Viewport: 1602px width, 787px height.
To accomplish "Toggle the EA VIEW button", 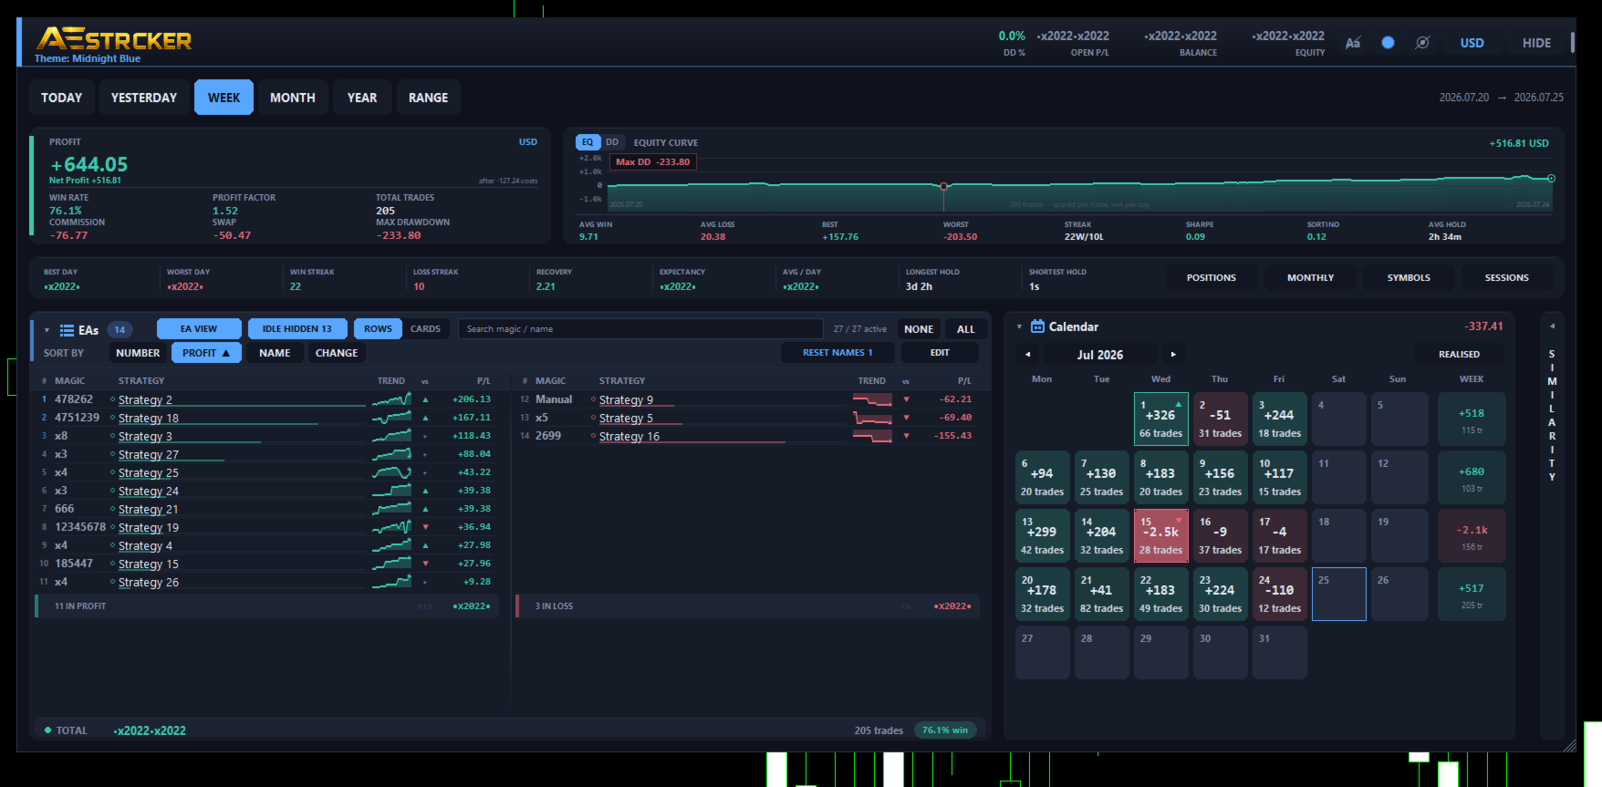I will 199,329.
